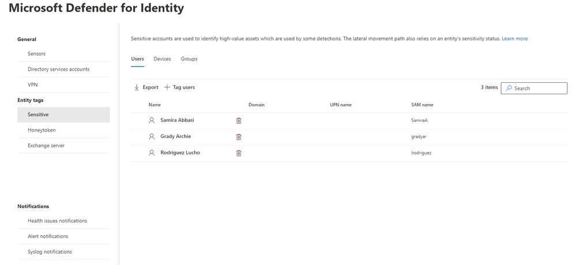Click the search magnifier icon
The height and width of the screenshot is (265, 576).
click(508, 89)
